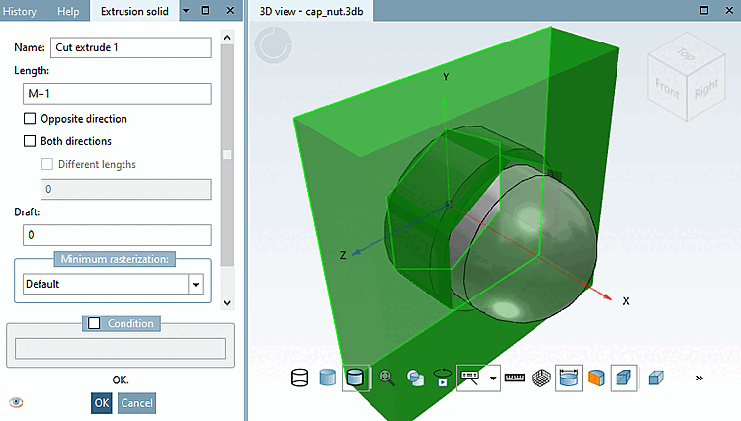Open the Extrusion solid panel dropdown arrow
741x421 pixels.
[186, 11]
